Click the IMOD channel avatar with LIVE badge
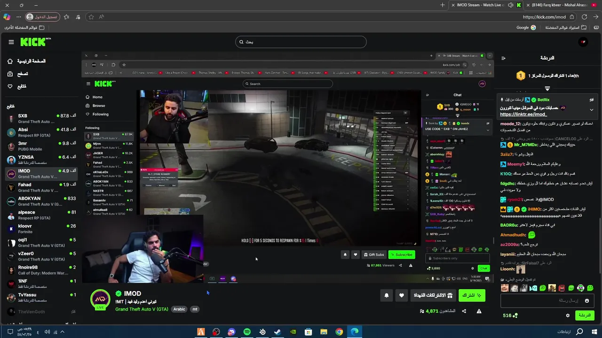This screenshot has width=602, height=338. [x=100, y=300]
